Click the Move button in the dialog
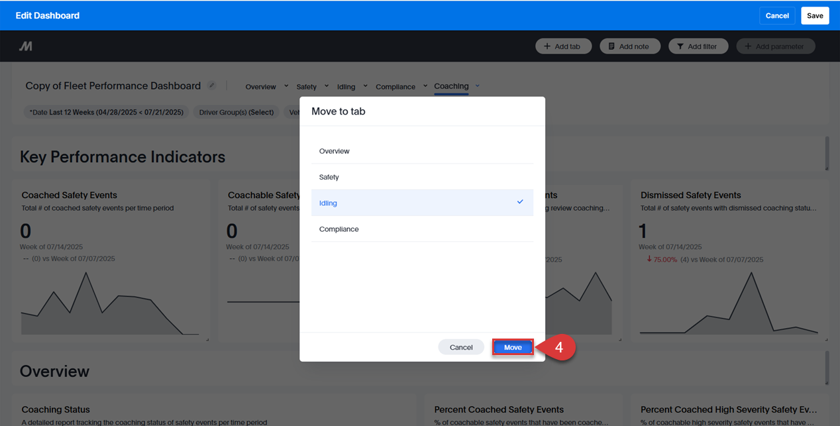The width and height of the screenshot is (840, 426). (x=512, y=346)
